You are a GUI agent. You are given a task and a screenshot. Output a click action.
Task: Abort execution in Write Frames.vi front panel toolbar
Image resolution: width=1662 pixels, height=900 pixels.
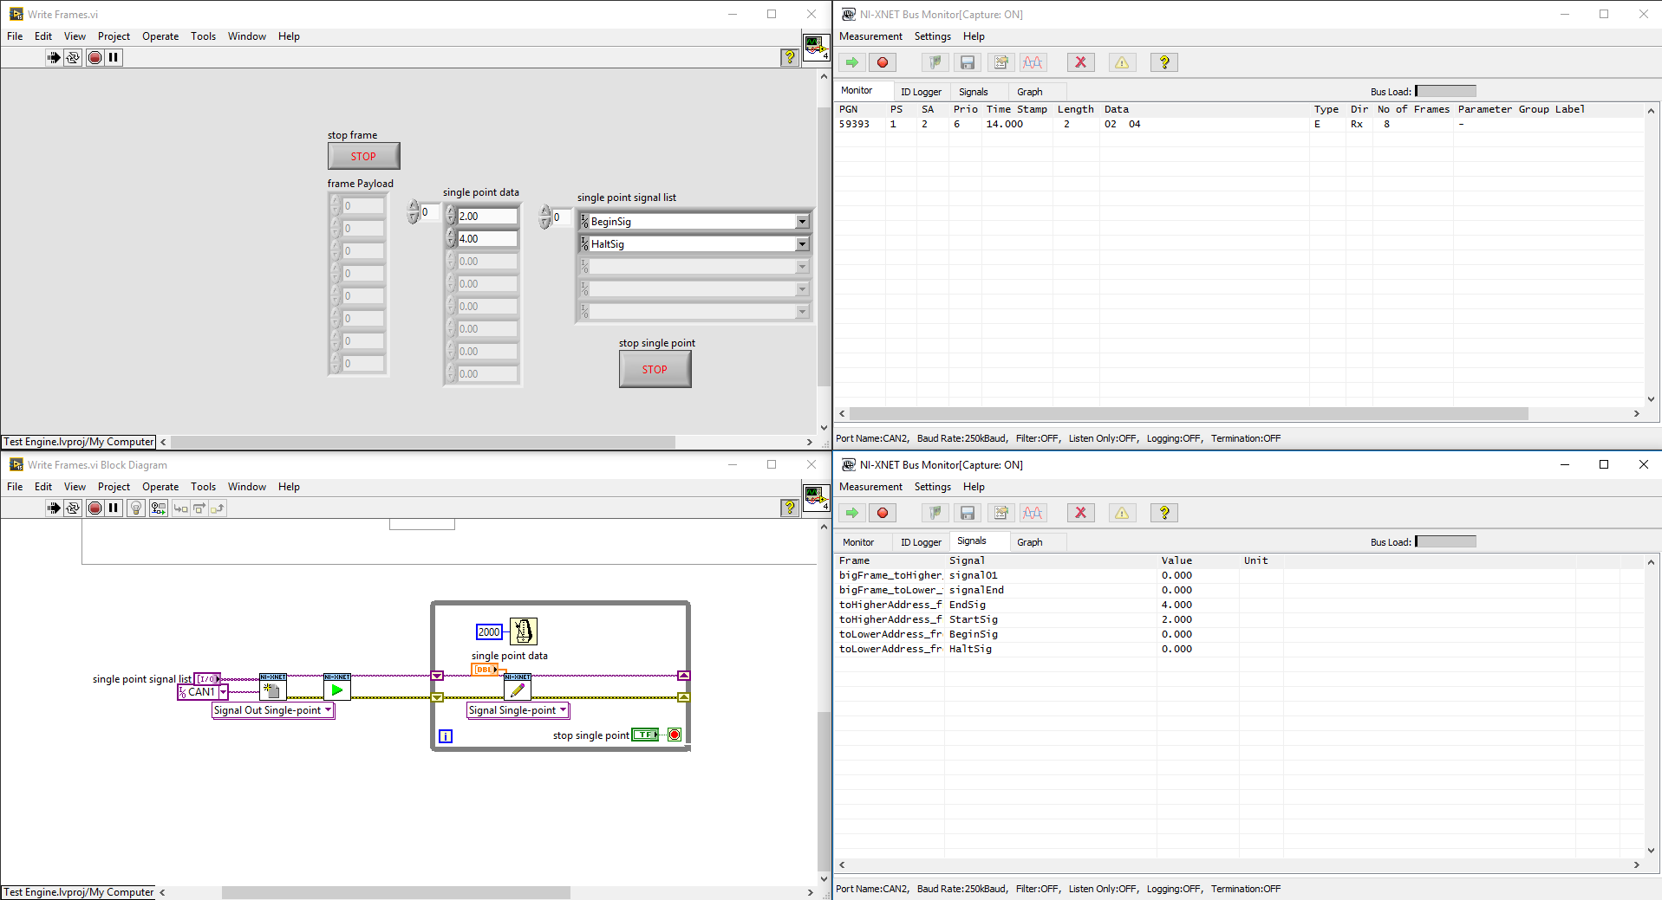[x=95, y=57]
